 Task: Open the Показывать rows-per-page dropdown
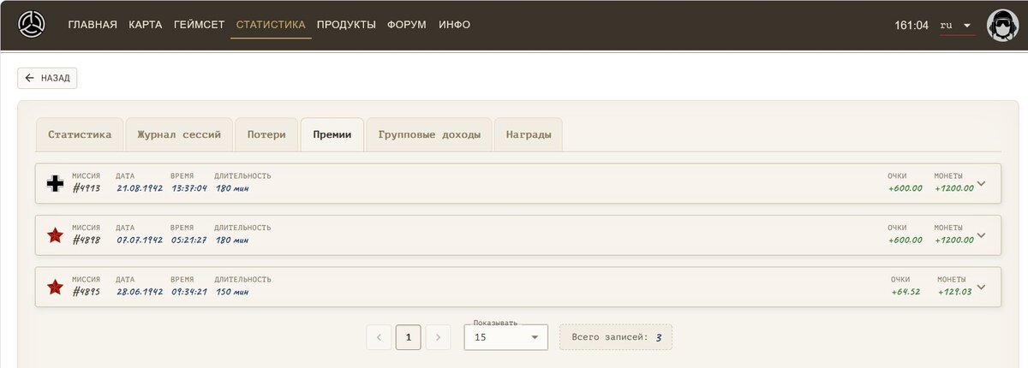506,337
